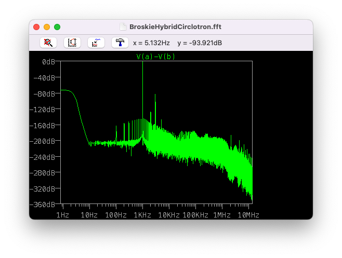Click the y = -93.921dB cursor readout
Image resolution: width=342 pixels, height=258 pixels.
200,43
